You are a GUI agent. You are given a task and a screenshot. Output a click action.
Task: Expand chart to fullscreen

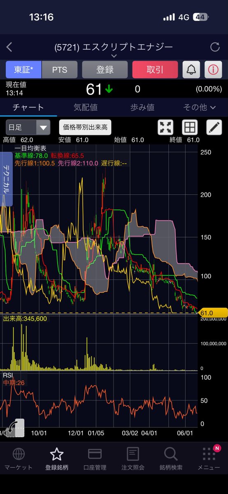[x=166, y=128]
